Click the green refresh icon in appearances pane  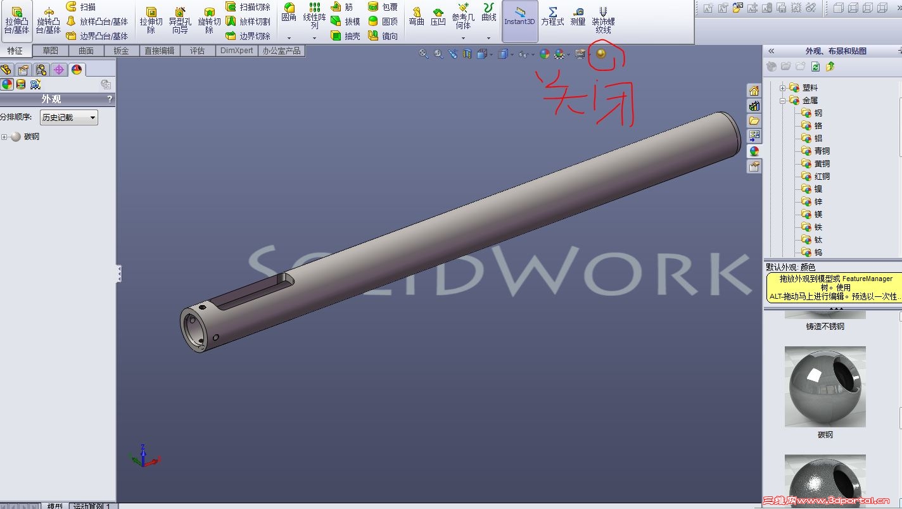coord(816,66)
